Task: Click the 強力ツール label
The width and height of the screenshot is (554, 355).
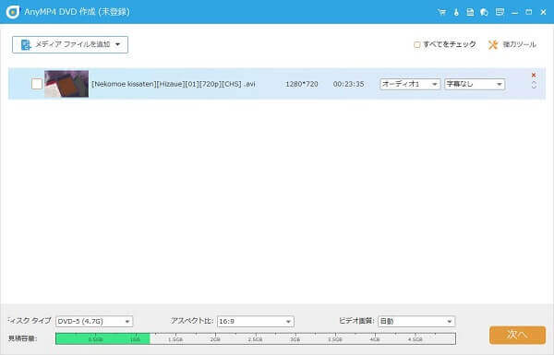Action: click(519, 44)
